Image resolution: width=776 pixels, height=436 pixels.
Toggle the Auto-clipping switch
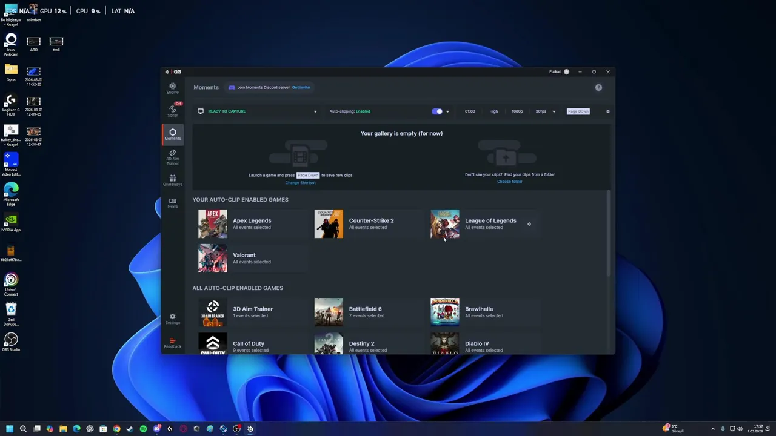(x=437, y=111)
